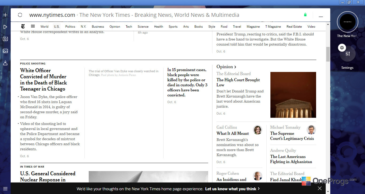Open the Magazine section
This screenshot has width=365, height=194.
[253, 27]
